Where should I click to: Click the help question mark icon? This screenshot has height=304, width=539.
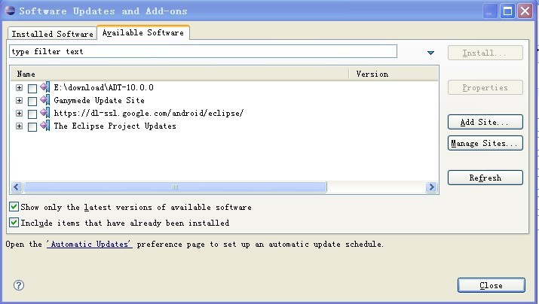pos(19,285)
